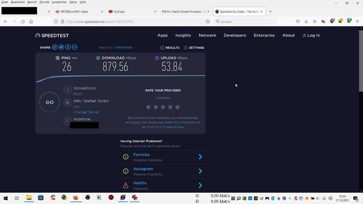Open the Chronik menu

click(44, 2)
